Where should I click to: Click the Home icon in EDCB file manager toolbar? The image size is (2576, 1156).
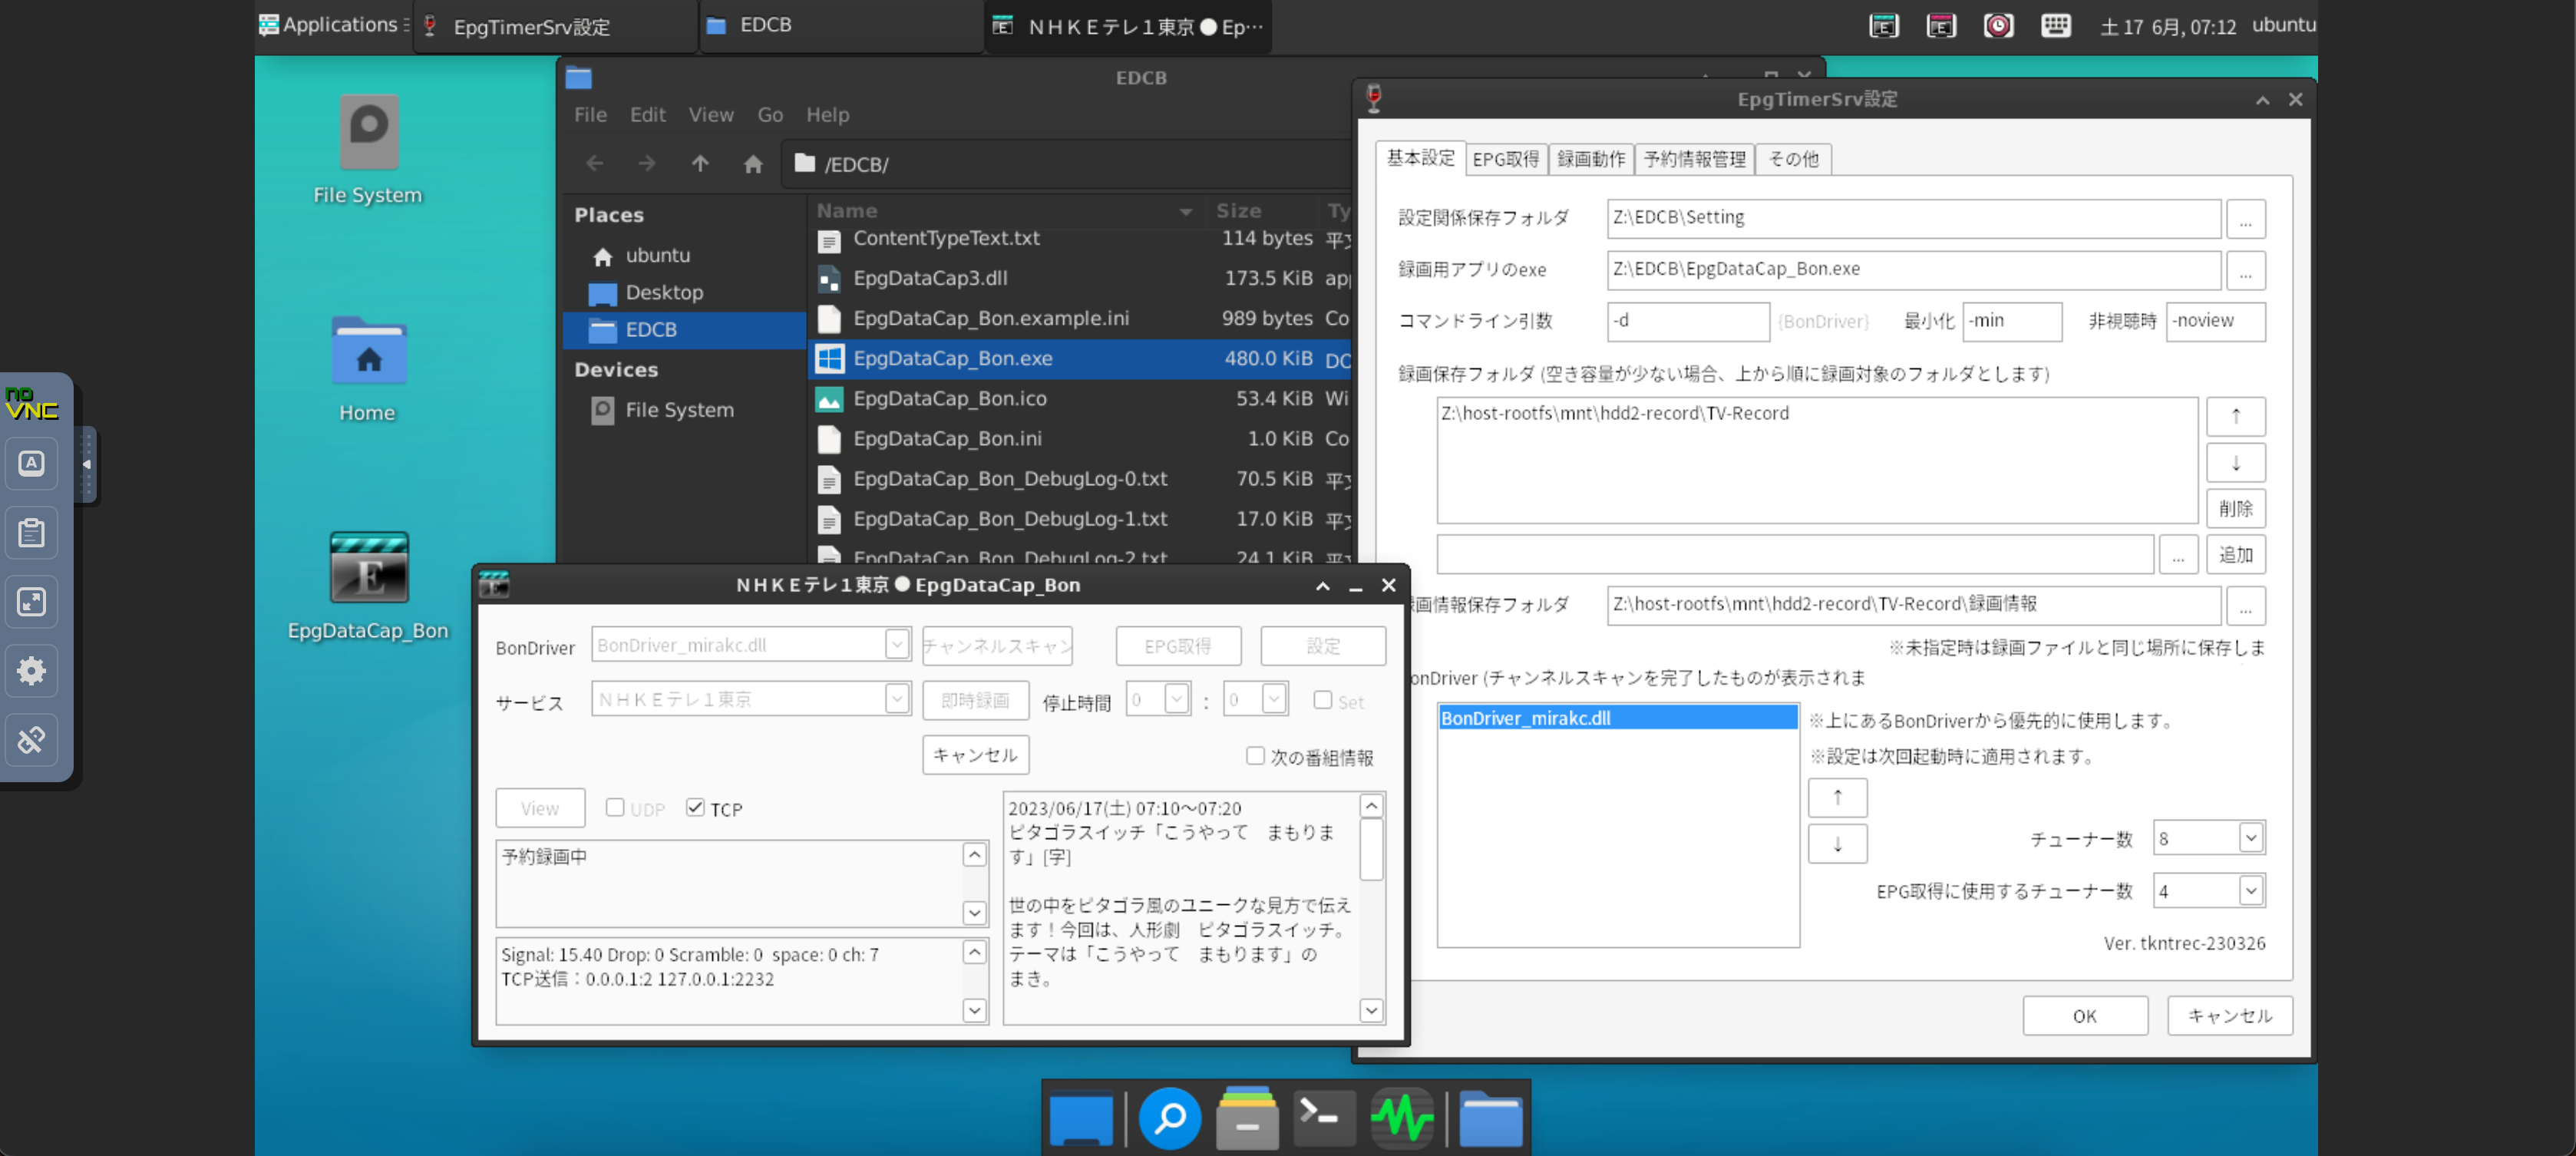point(753,163)
